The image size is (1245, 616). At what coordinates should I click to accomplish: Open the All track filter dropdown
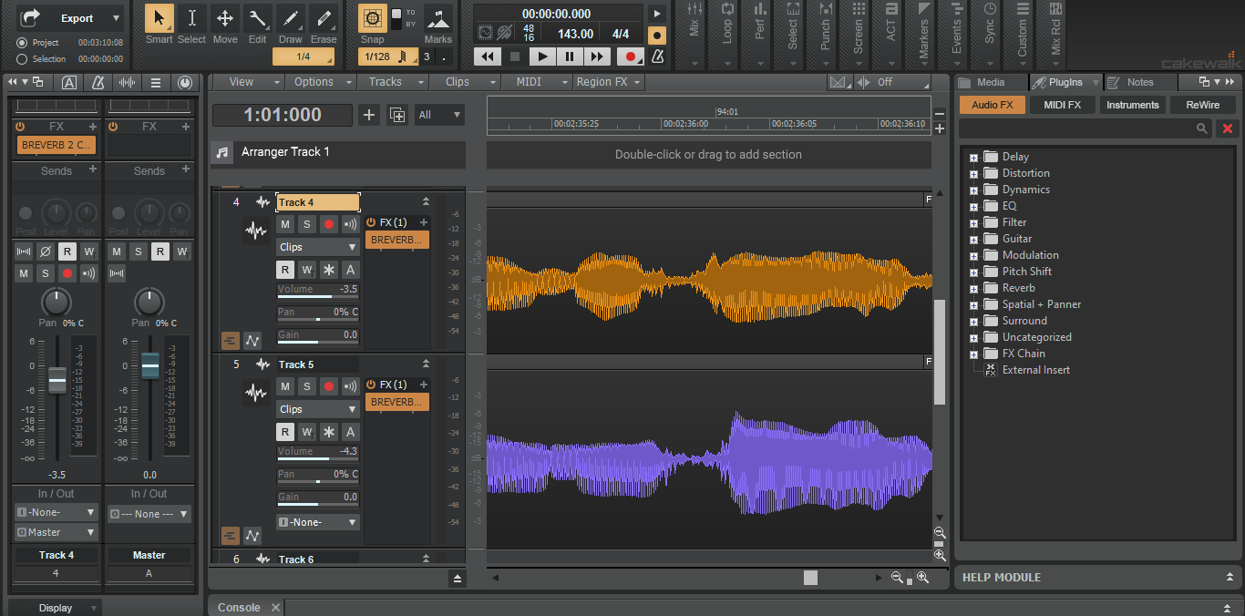coord(439,115)
